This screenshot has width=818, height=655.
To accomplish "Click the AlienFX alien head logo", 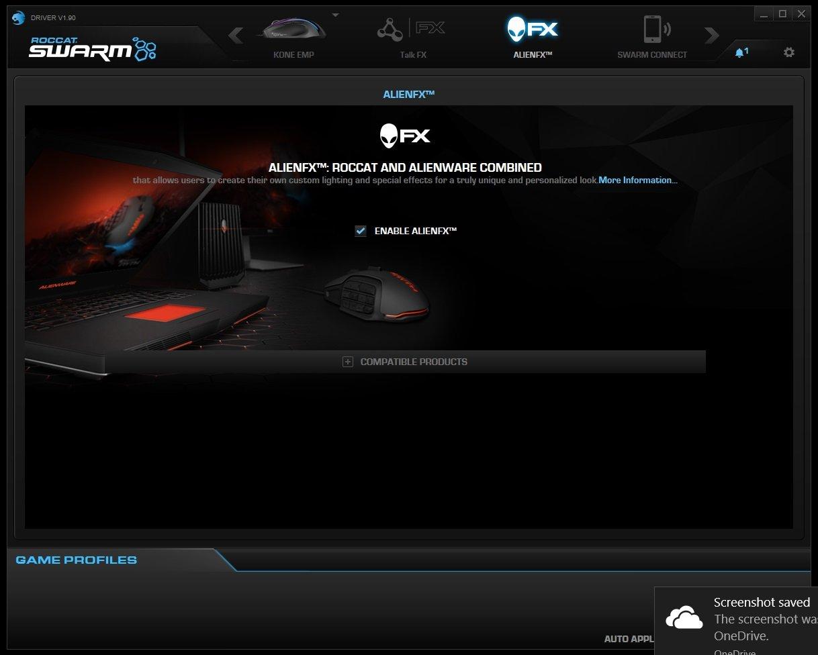I will point(405,136).
